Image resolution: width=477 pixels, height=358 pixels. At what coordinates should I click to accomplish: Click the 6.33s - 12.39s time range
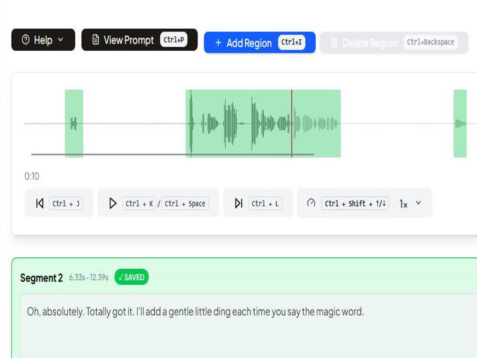coord(89,278)
